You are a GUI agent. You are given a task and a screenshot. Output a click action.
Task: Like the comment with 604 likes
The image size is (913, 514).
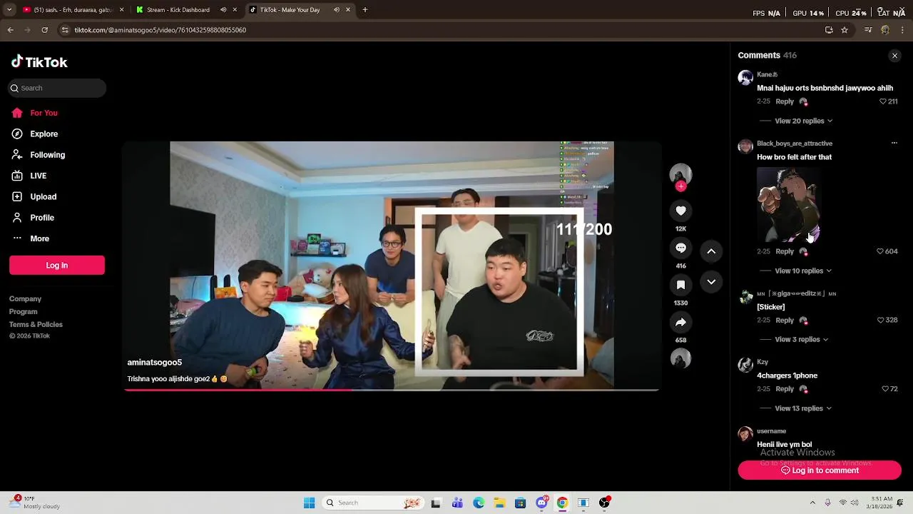point(880,251)
